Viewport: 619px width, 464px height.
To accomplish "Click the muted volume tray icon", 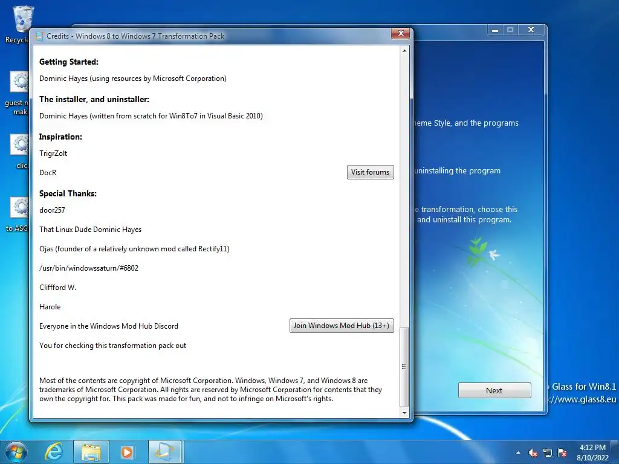I will coord(533,453).
